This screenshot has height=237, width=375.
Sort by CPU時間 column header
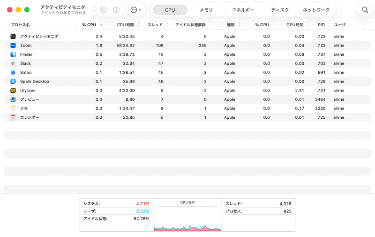[125, 25]
